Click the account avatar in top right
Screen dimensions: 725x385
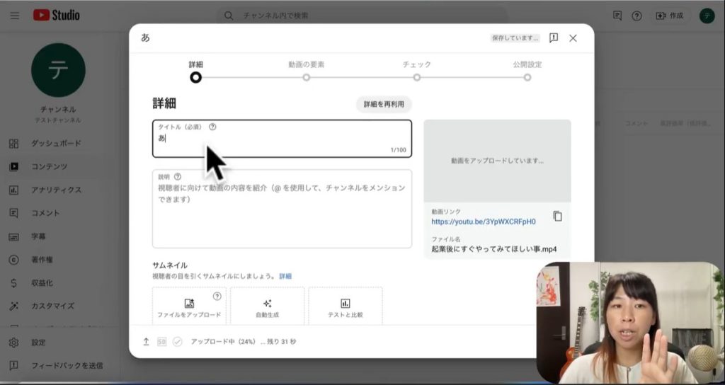[x=707, y=16]
